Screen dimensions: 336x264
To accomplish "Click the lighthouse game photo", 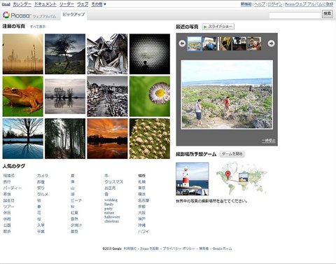I will pos(192,179).
